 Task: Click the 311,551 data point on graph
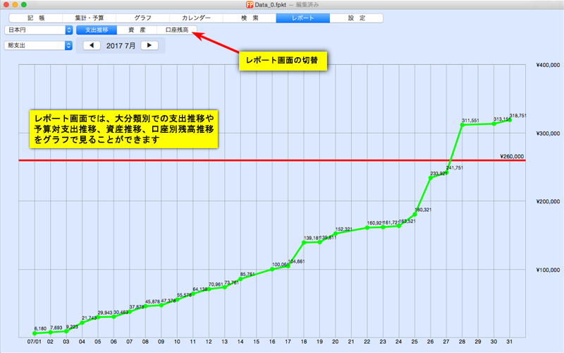pyautogui.click(x=462, y=125)
